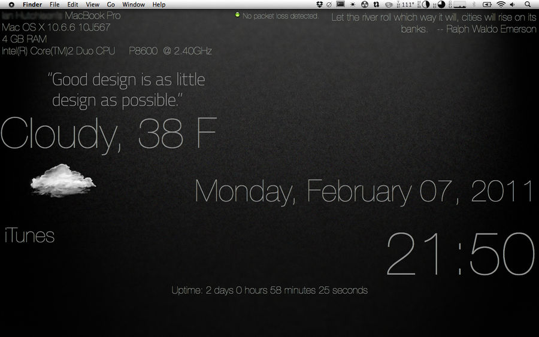Viewport: 539px width, 337px height.
Task: Click the radiation-symbol menu bar icon
Action: click(365, 4)
